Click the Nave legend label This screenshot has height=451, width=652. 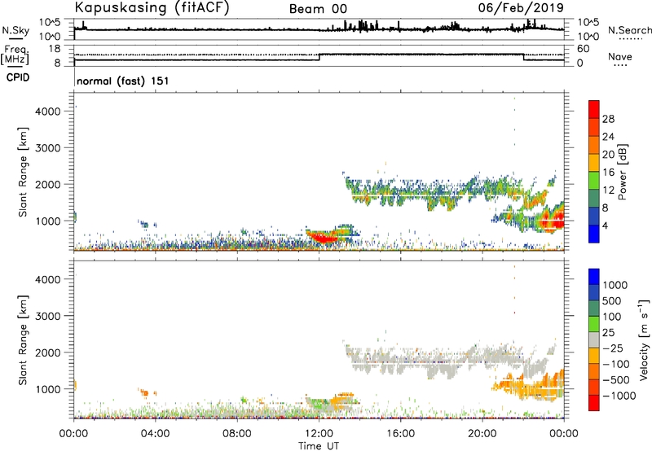pyautogui.click(x=620, y=57)
